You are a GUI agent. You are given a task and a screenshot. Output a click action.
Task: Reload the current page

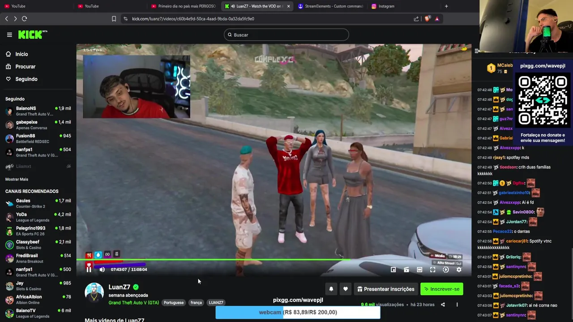[25, 19]
